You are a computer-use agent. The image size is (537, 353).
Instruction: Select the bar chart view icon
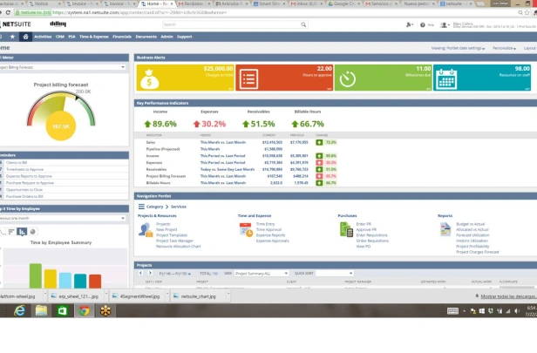coord(22,232)
